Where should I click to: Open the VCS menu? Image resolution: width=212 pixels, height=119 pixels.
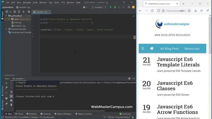tap(63, 2)
